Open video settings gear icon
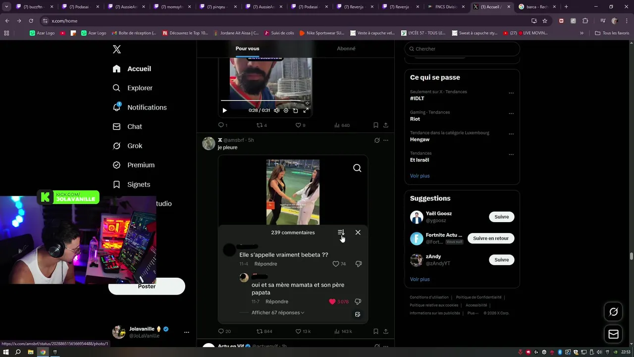The image size is (634, 357). tap(286, 111)
